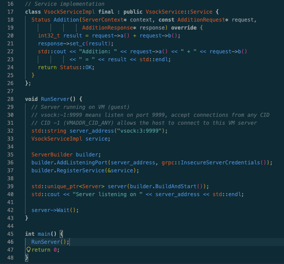Click "server->Wait()" statement
This screenshot has width=284, height=264.
tap(55, 210)
